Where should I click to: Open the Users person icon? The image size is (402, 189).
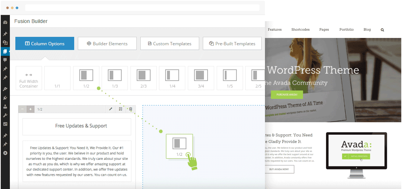5,107
